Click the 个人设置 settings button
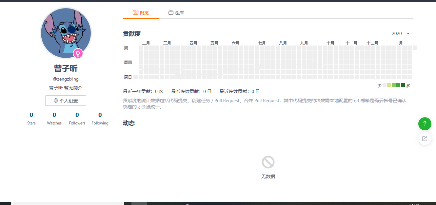 pos(66,101)
